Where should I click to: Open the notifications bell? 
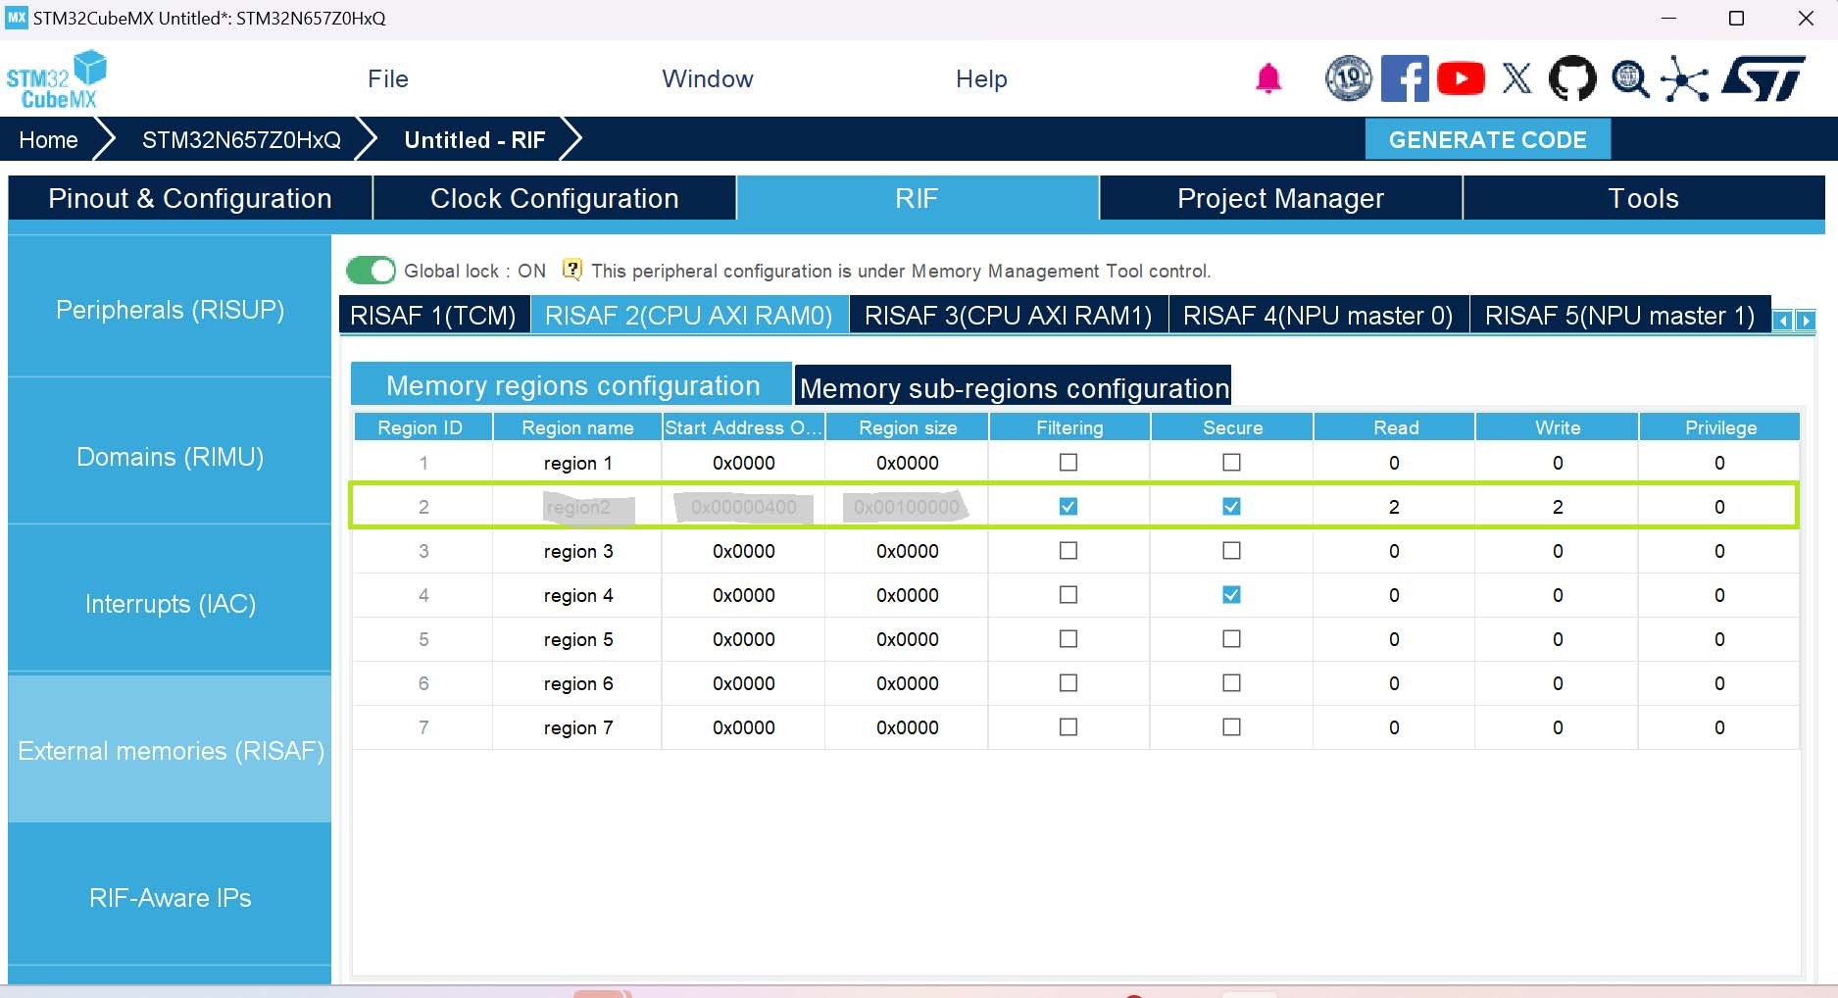(x=1268, y=78)
